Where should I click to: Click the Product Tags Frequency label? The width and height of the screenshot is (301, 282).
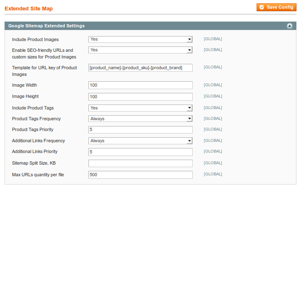[x=36, y=119]
